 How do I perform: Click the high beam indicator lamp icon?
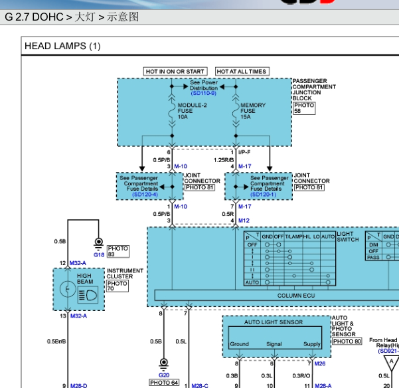(x=68, y=289)
